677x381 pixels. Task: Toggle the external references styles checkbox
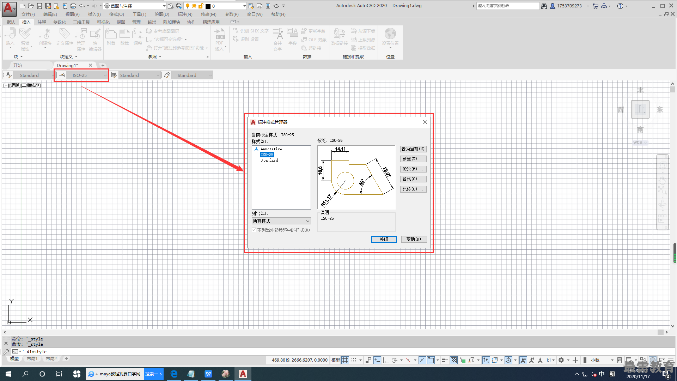(x=254, y=230)
